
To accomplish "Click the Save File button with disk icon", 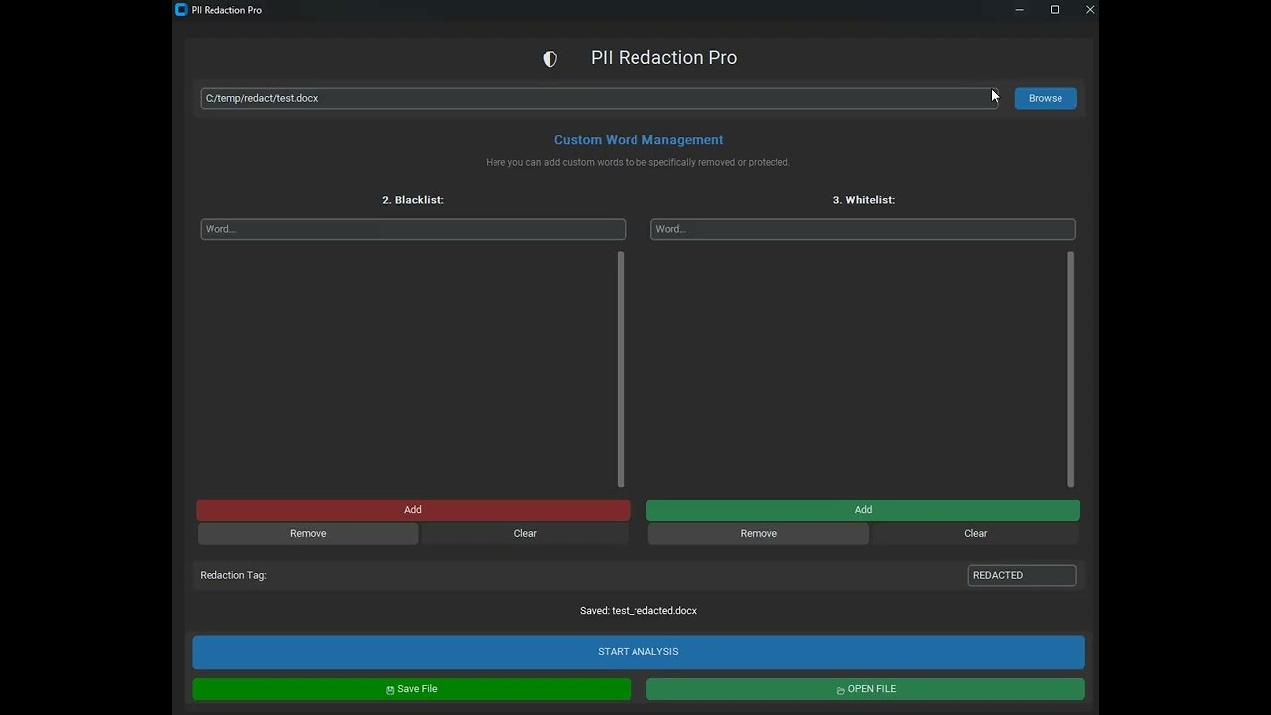I will pos(411,689).
